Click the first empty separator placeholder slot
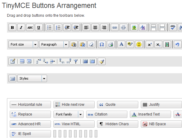The image size is (182, 138). coord(55,134)
